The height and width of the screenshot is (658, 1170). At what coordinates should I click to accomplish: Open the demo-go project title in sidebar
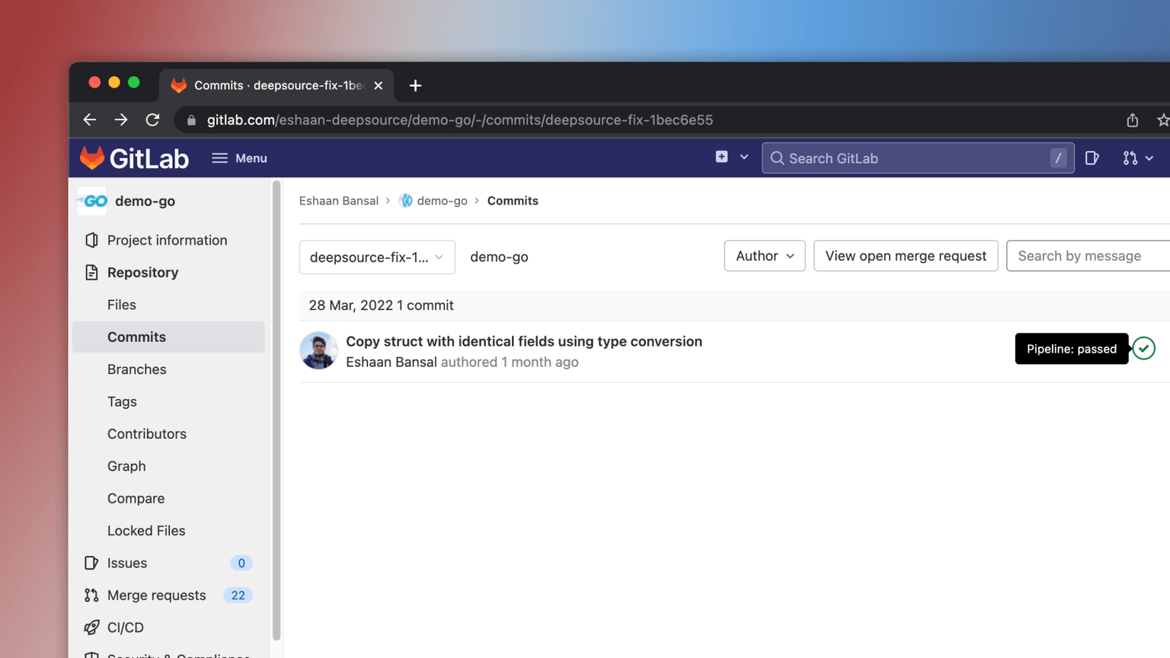145,201
